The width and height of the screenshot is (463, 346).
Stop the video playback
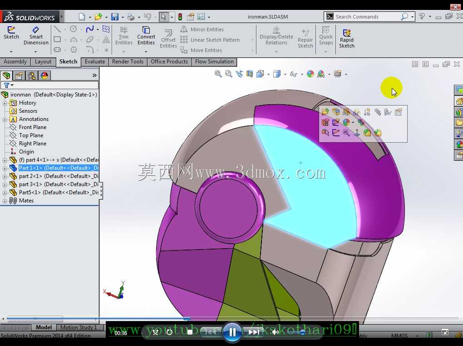190,332
